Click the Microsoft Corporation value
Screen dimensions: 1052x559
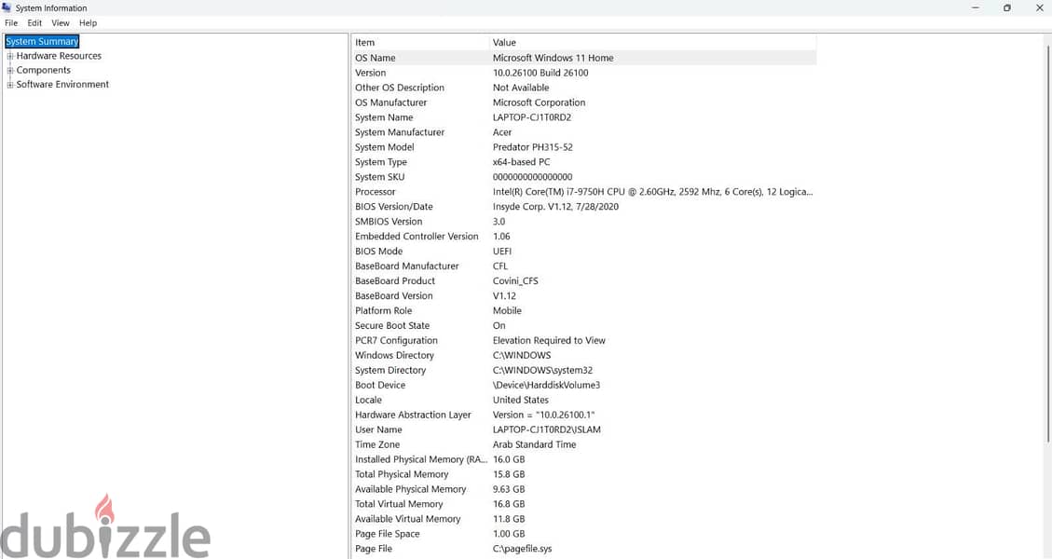click(539, 102)
